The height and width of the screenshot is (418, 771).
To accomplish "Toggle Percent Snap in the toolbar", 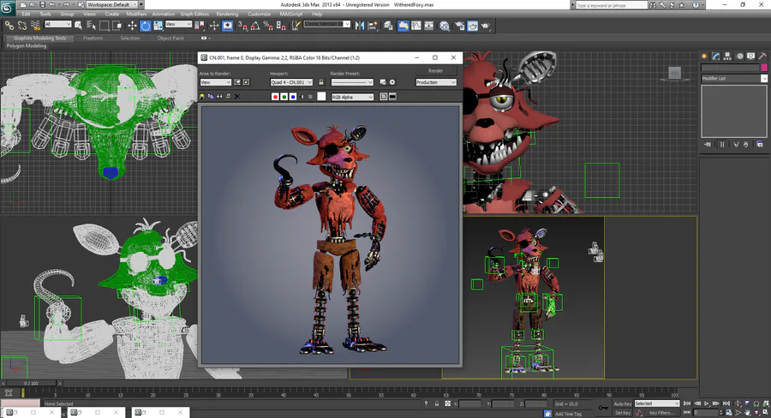I will pos(268,26).
